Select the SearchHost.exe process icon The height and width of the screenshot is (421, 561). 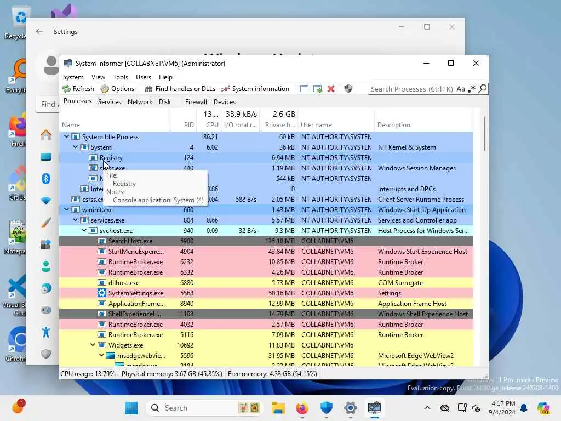click(101, 241)
